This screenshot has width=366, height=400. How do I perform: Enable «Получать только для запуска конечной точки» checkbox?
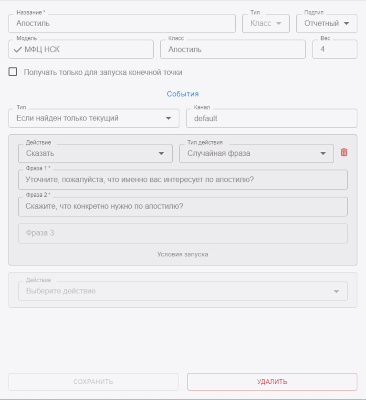13,72
